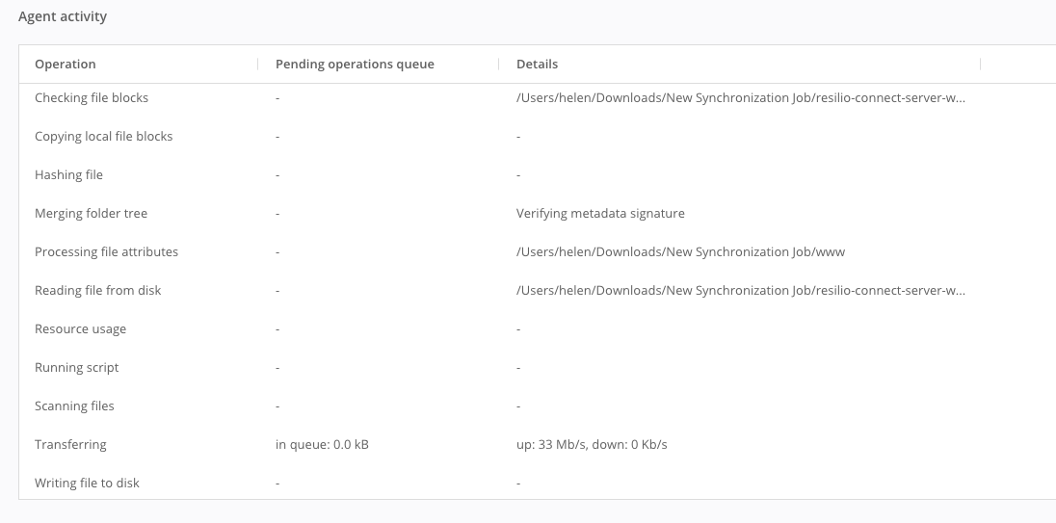Click the Details column header
The height and width of the screenshot is (523, 1056).
537,65
